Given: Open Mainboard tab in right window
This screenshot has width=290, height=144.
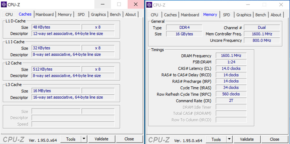Looking at the screenshot, I should pos(190,15).
